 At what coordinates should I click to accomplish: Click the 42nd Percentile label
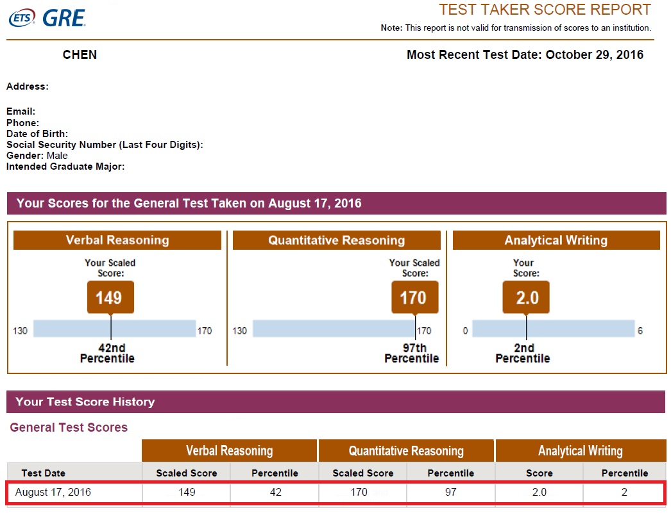point(107,354)
